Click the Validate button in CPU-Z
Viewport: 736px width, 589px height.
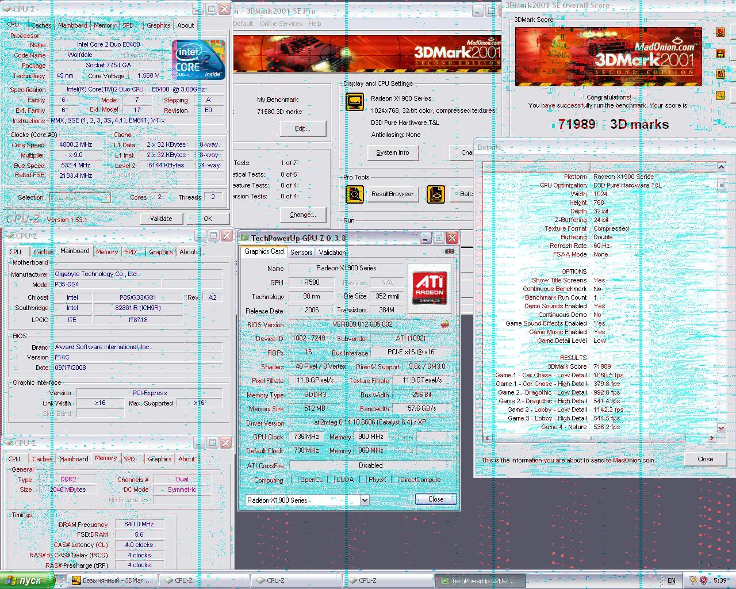[x=161, y=219]
